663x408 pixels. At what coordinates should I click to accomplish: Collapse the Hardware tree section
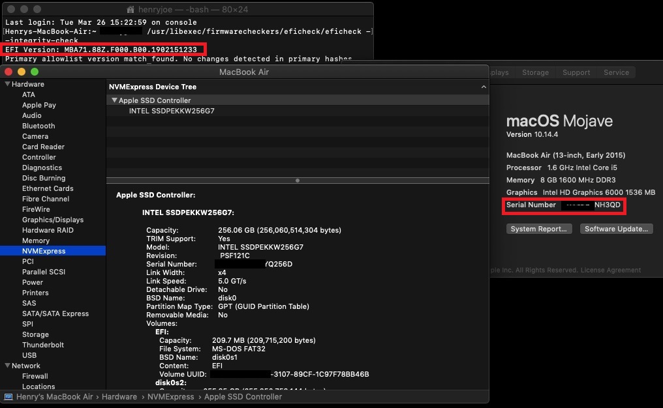[7, 84]
